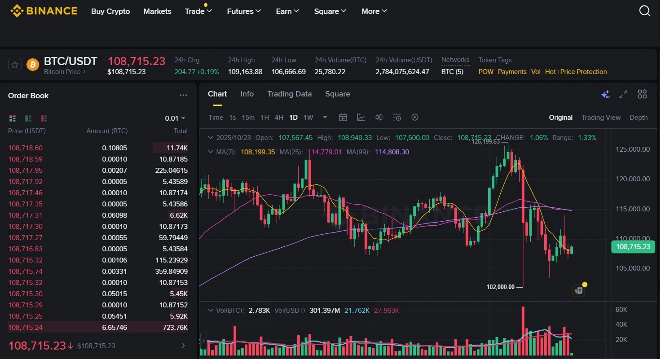Open the Futures menu
The width and height of the screenshot is (661, 359).
(x=244, y=11)
